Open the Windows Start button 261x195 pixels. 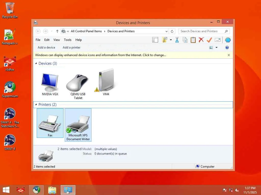click(6, 190)
